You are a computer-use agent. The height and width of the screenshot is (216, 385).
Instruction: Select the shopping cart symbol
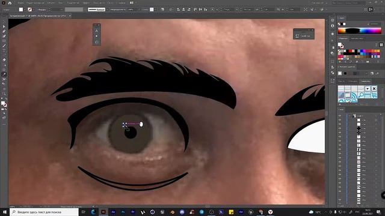(x=374, y=95)
